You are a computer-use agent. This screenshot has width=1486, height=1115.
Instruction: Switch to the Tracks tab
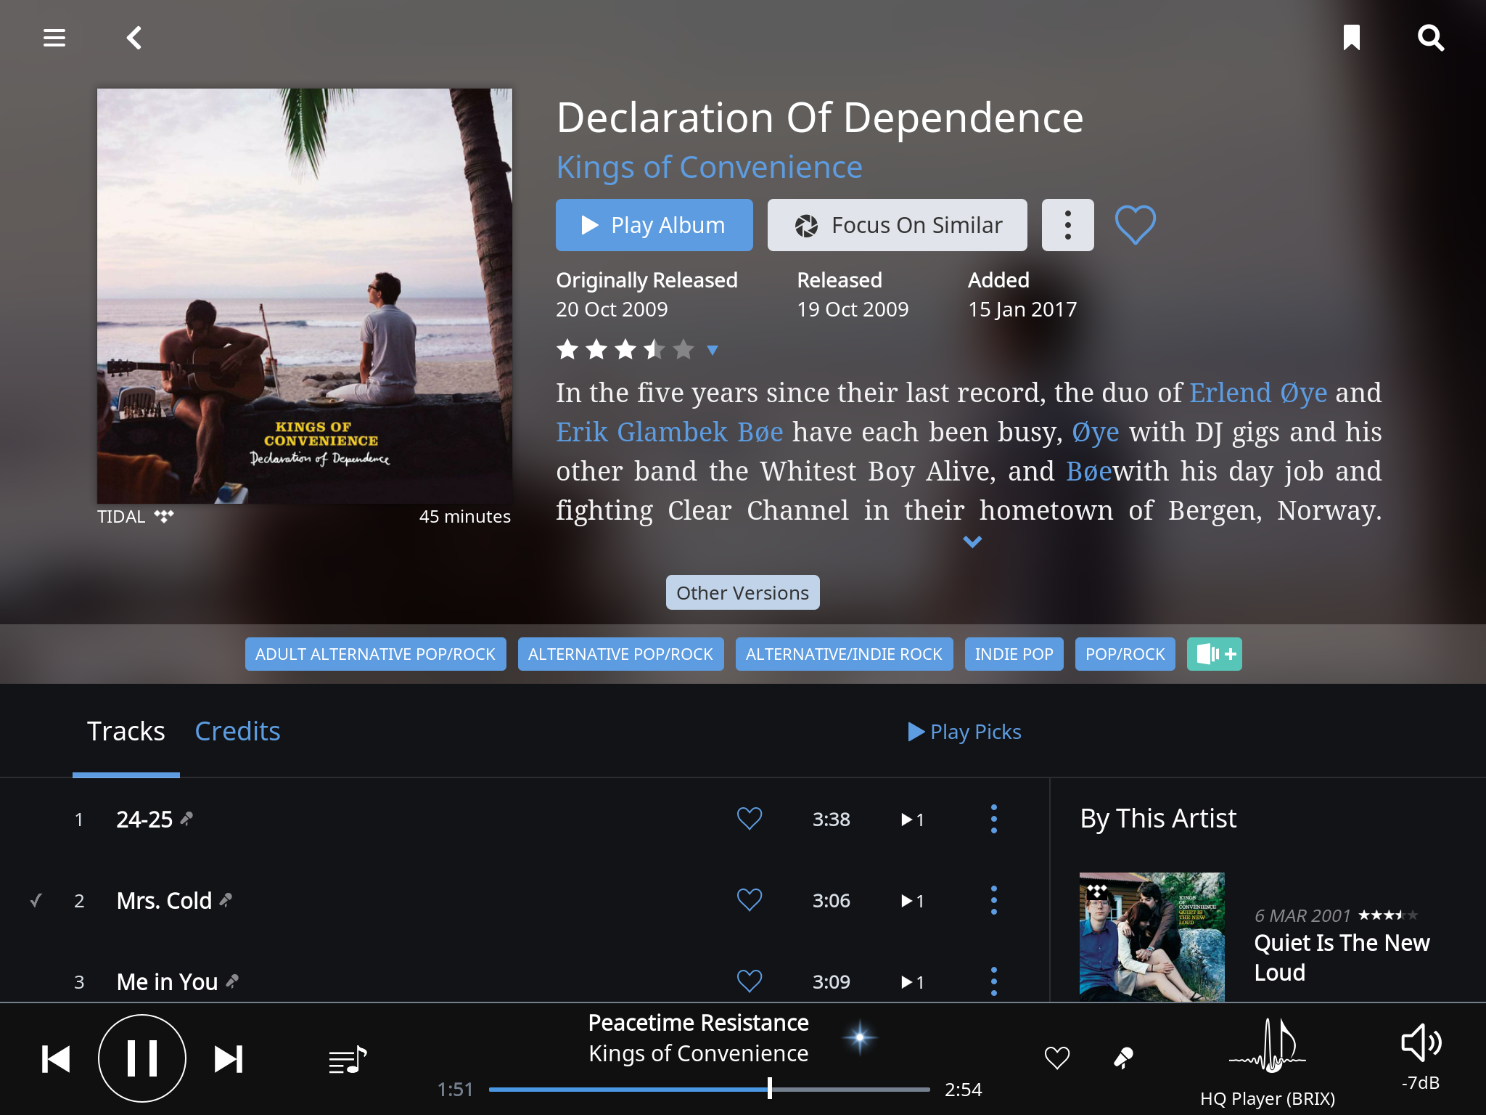126,731
